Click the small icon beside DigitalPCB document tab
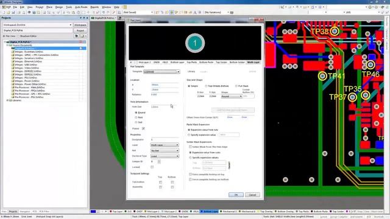390x219 pixels. point(119,18)
